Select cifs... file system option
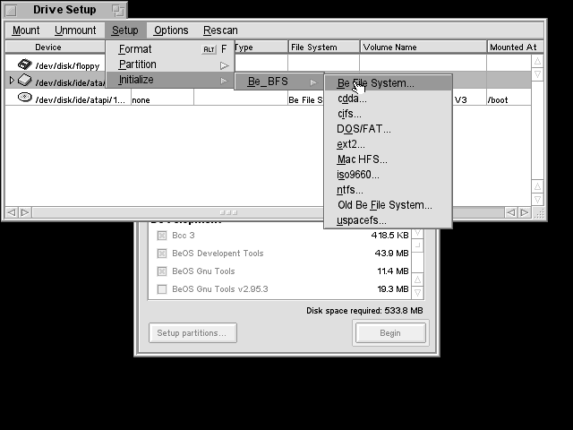The image size is (573, 430). tap(388, 114)
